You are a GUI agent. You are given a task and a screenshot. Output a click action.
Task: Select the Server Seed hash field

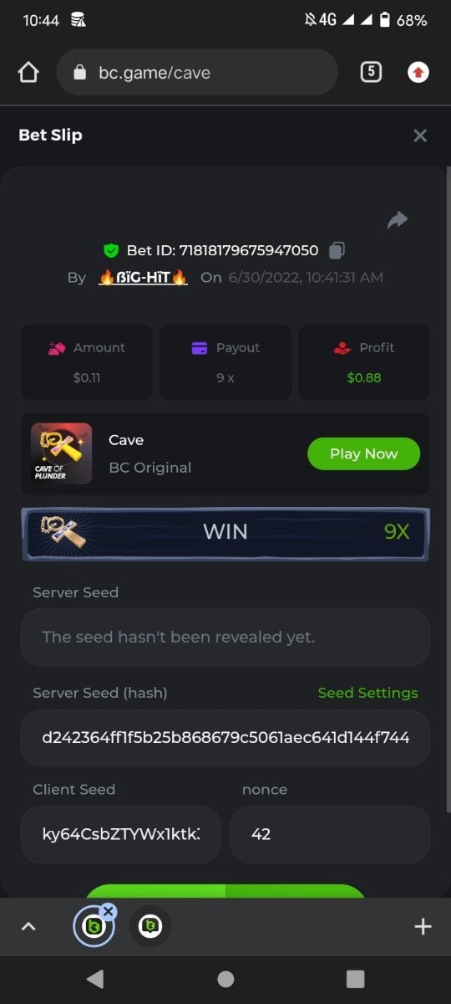click(225, 738)
